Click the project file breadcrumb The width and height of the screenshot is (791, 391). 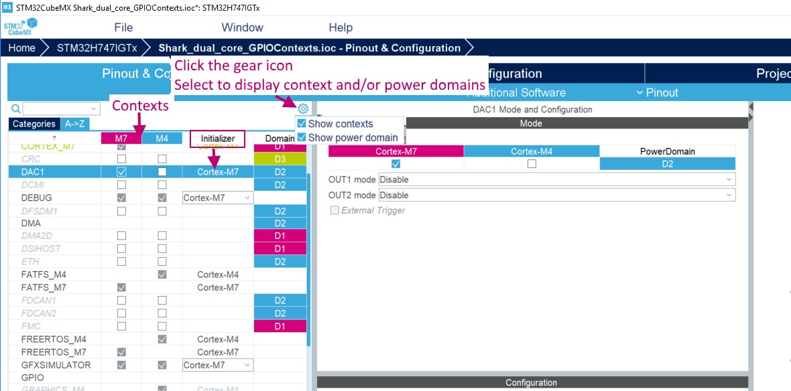tap(309, 48)
